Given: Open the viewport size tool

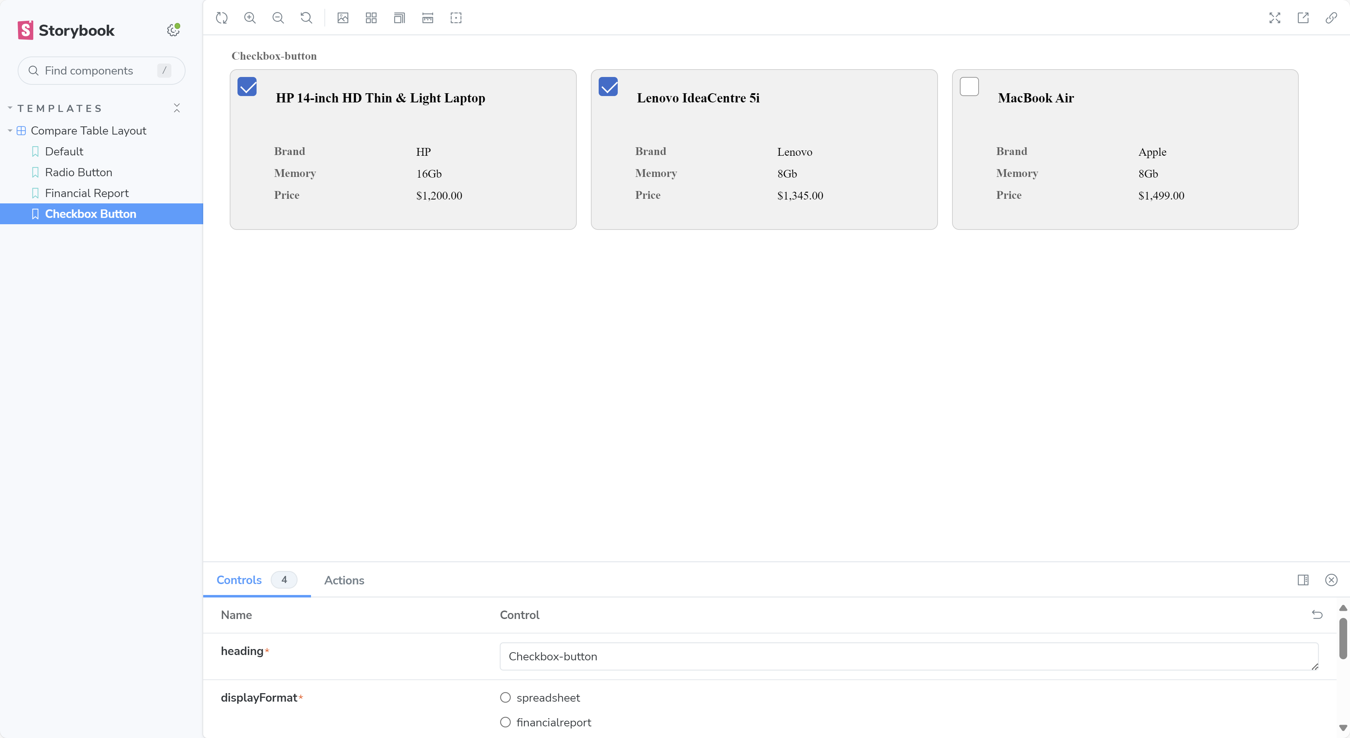Looking at the screenshot, I should pyautogui.click(x=399, y=18).
